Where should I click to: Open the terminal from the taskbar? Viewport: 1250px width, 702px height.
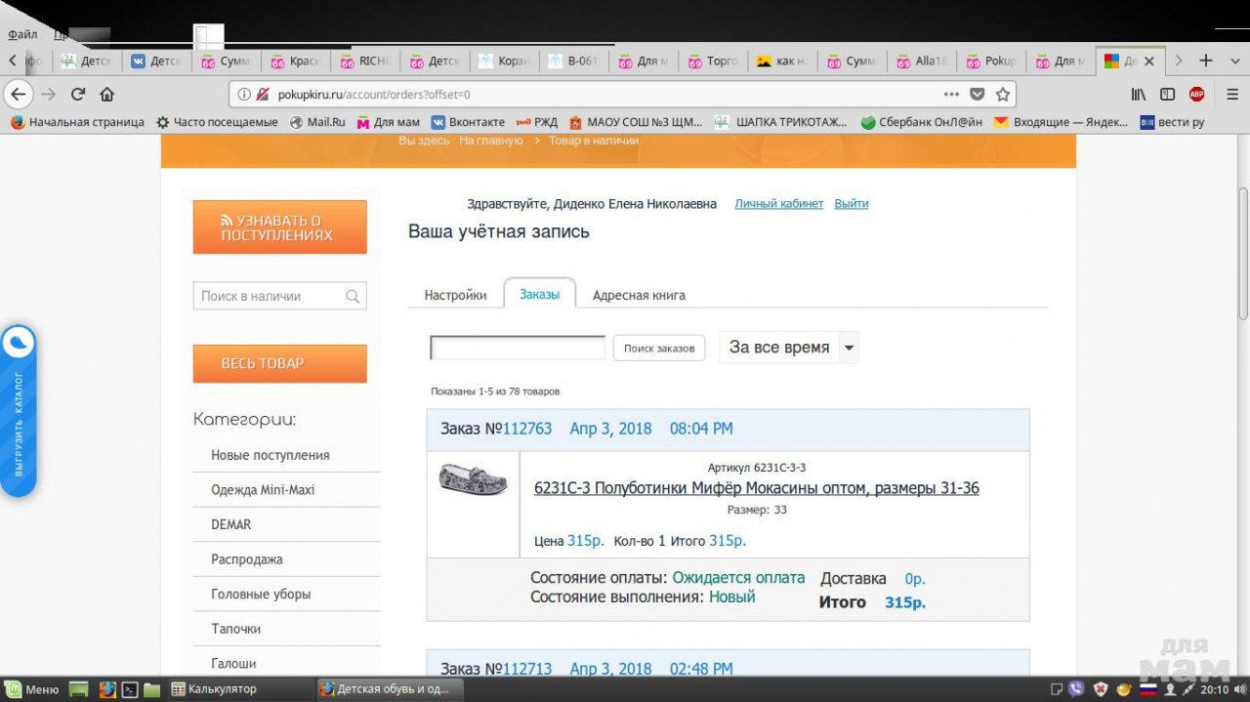point(129,689)
